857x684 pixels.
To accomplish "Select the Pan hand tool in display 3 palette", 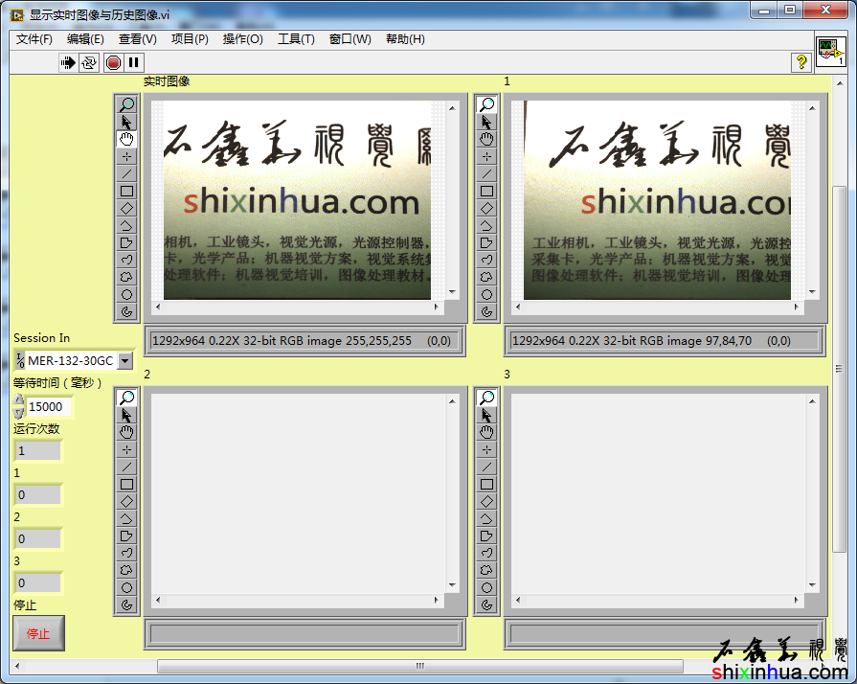I will 487,432.
